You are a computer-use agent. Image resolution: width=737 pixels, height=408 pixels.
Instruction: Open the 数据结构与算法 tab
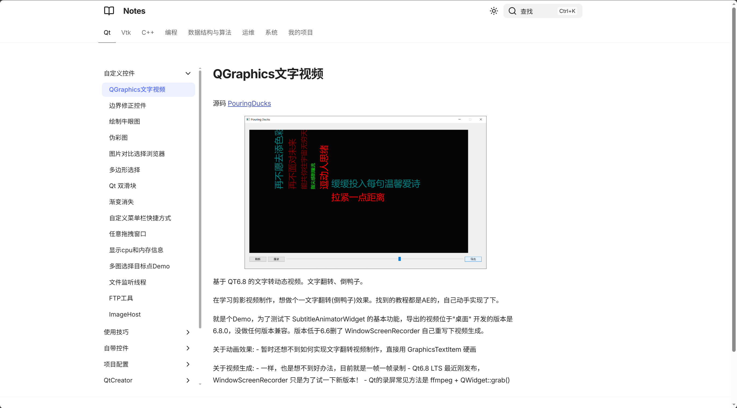tap(209, 32)
